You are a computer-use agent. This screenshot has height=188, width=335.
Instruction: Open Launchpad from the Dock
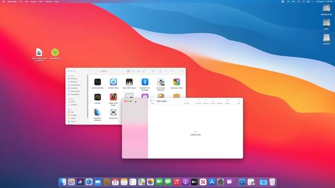pos(71,182)
